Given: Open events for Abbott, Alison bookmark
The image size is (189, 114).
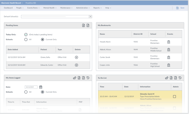Looking at the screenshot, I should 169,49.
